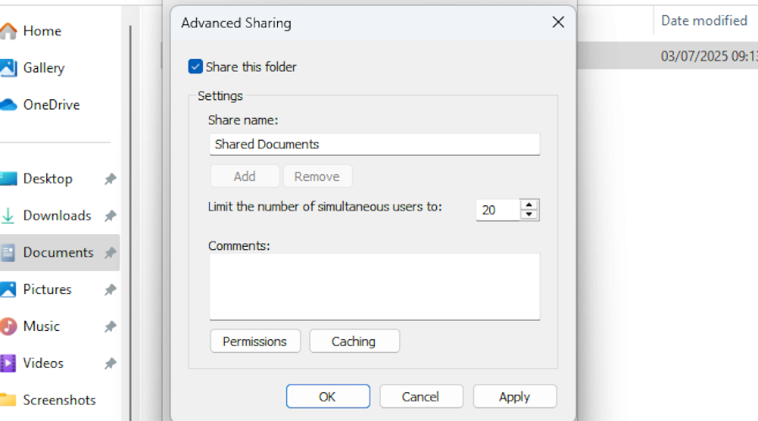This screenshot has height=421, width=758.
Task: Click the pin icon next to Videos
Action: [x=110, y=363]
